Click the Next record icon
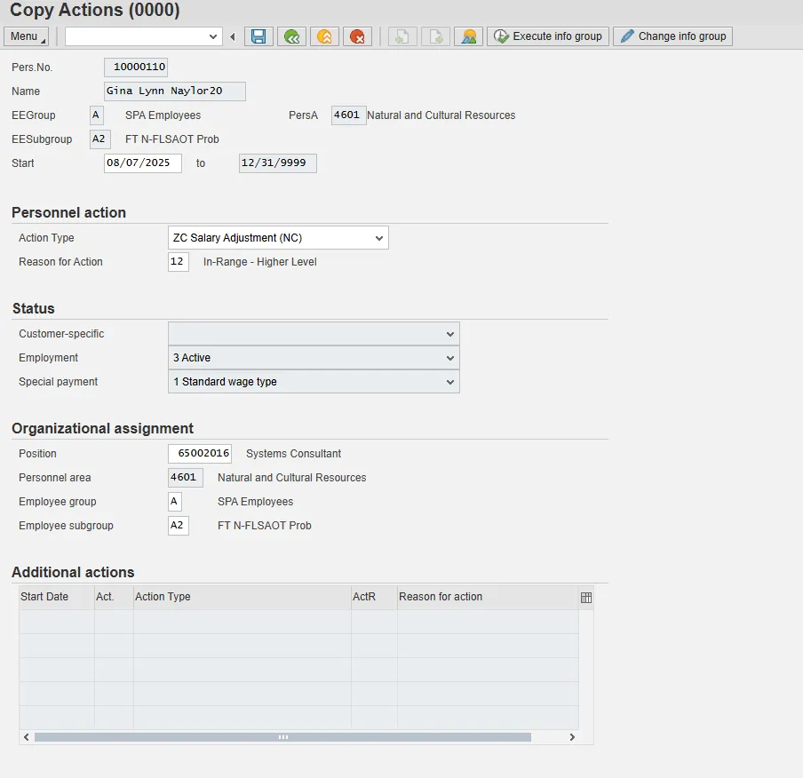Screen dimensions: 803x778 click(435, 36)
